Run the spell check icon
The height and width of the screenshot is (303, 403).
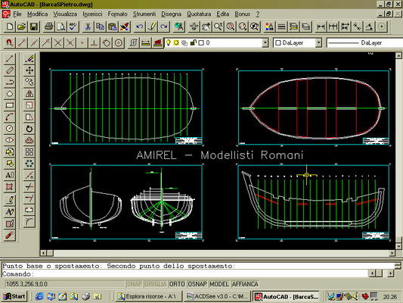pos(73,27)
